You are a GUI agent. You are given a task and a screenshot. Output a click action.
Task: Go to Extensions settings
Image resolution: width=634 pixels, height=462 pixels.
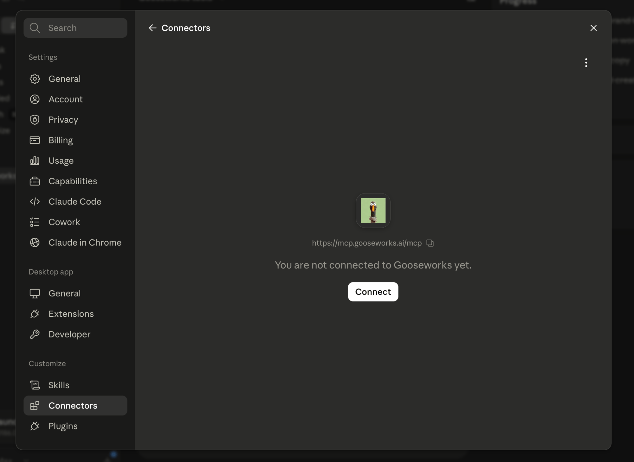tap(75, 314)
